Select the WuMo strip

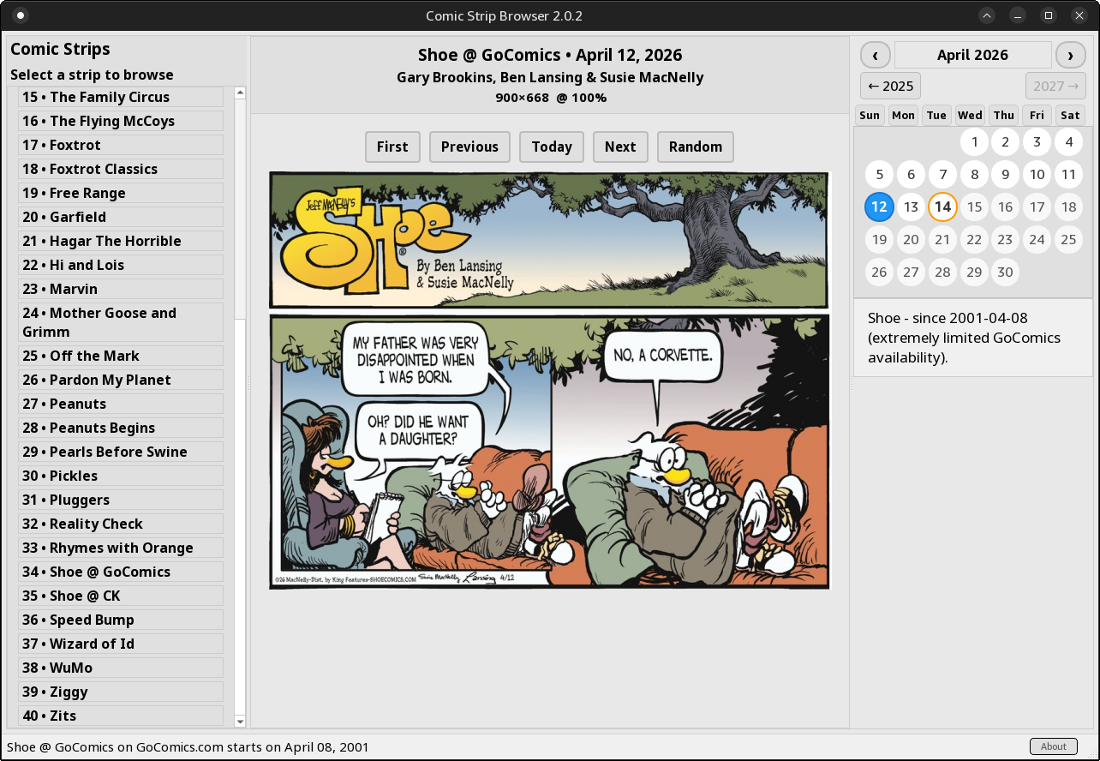click(x=121, y=668)
